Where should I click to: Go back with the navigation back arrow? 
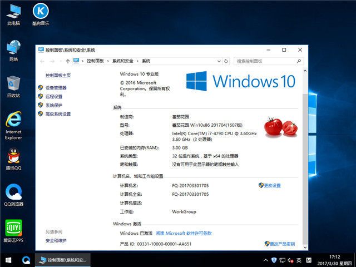click(x=42, y=61)
